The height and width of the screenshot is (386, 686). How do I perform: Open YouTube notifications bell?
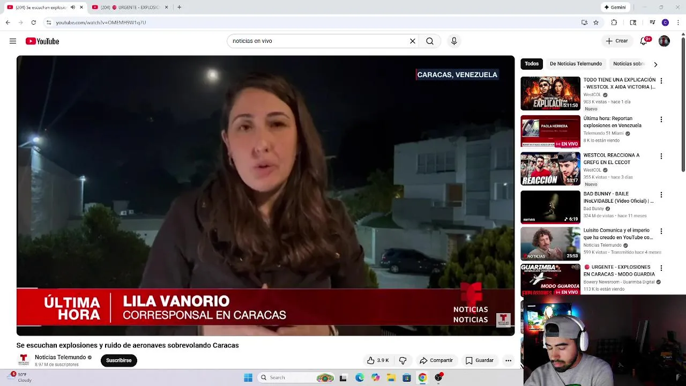pyautogui.click(x=644, y=41)
